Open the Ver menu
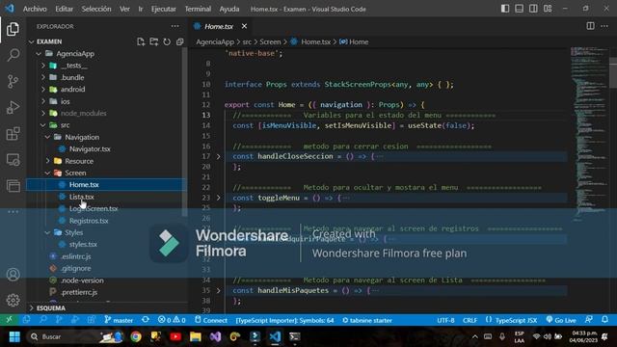The width and height of the screenshot is (617, 347). tap(124, 9)
